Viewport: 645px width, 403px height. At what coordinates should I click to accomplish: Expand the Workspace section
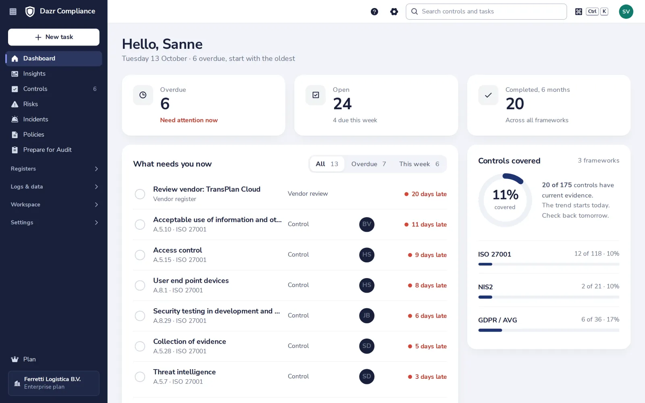54,205
